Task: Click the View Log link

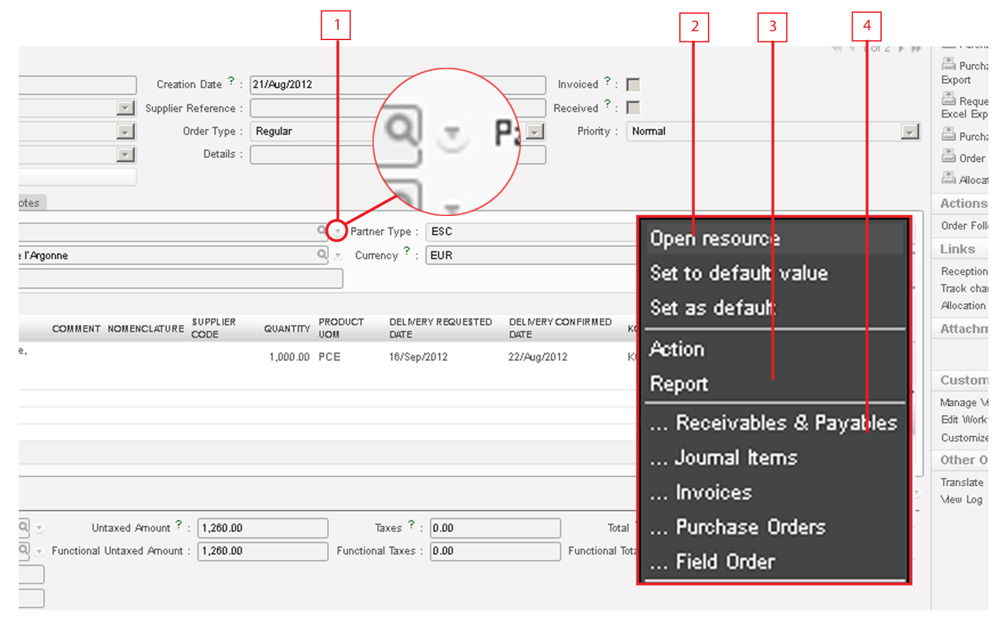Action: pos(961,499)
